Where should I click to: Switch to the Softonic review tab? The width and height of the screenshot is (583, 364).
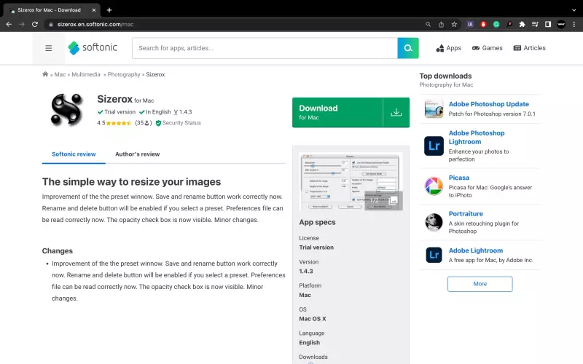74,154
